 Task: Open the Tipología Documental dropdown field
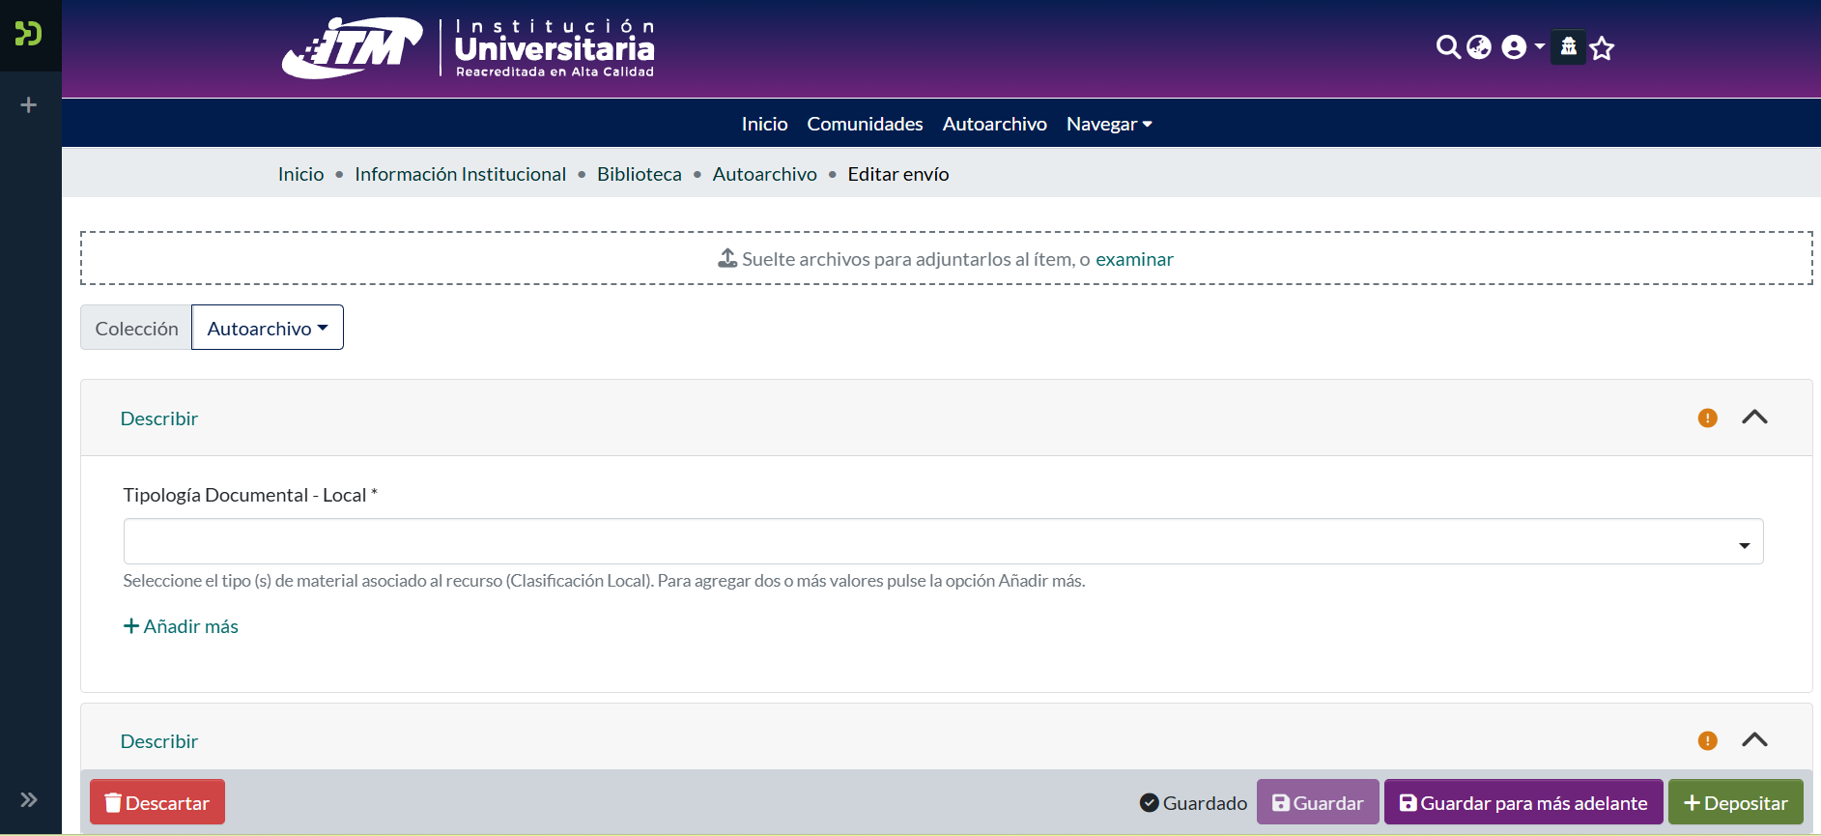pyautogui.click(x=943, y=541)
